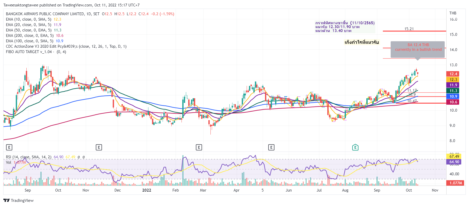Viewport: 469px width, 206px height.
Task: Click the THB currency label on the price axis
Action: click(453, 13)
